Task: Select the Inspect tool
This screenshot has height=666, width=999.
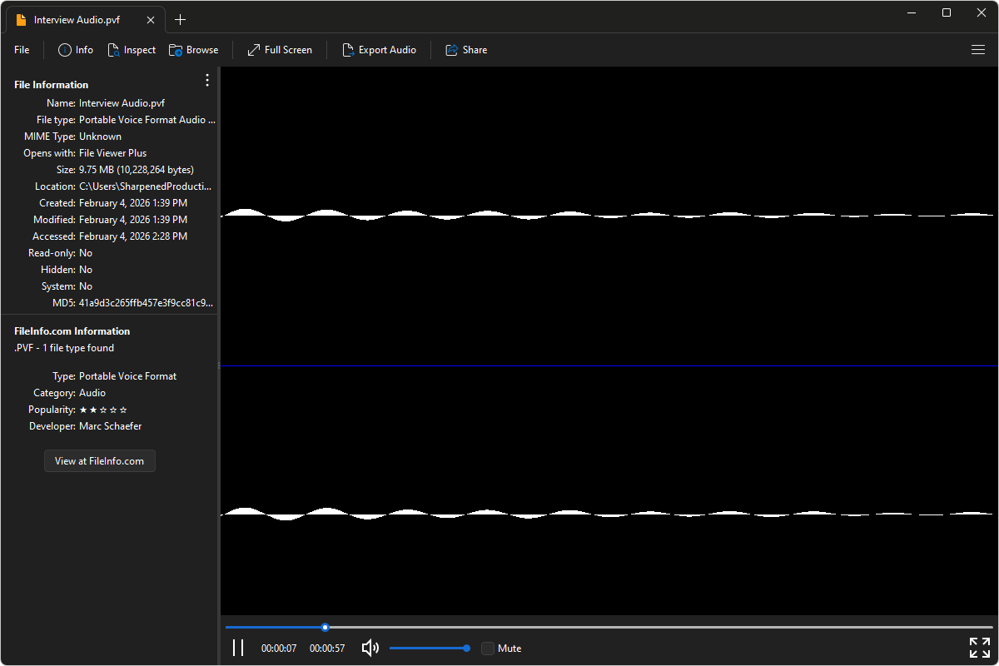Action: pos(132,50)
